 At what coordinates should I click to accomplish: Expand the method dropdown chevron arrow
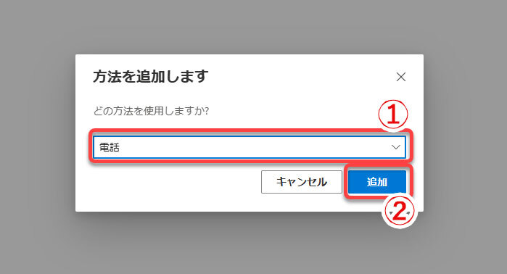click(x=396, y=147)
